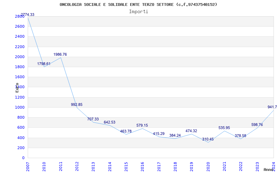Click the y-axis value 800
Image resolution: width=277 pixels, height=173 pixels.
[x=21, y=117]
